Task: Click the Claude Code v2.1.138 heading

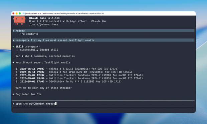Action: coord(44,18)
